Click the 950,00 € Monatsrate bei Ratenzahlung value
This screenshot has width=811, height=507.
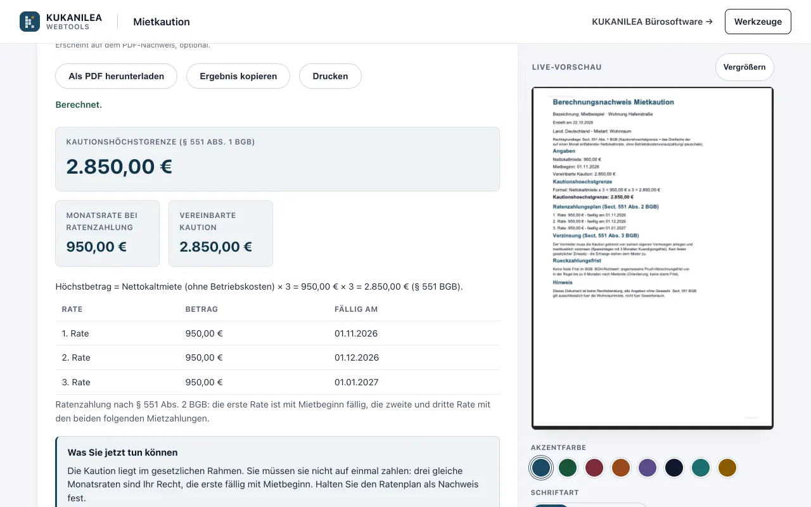(x=96, y=247)
